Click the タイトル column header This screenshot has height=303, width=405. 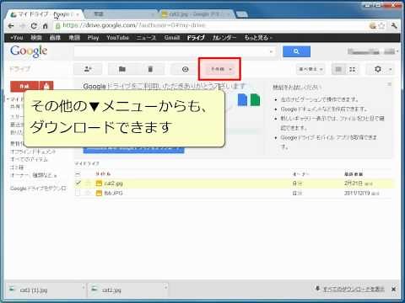pos(103,174)
